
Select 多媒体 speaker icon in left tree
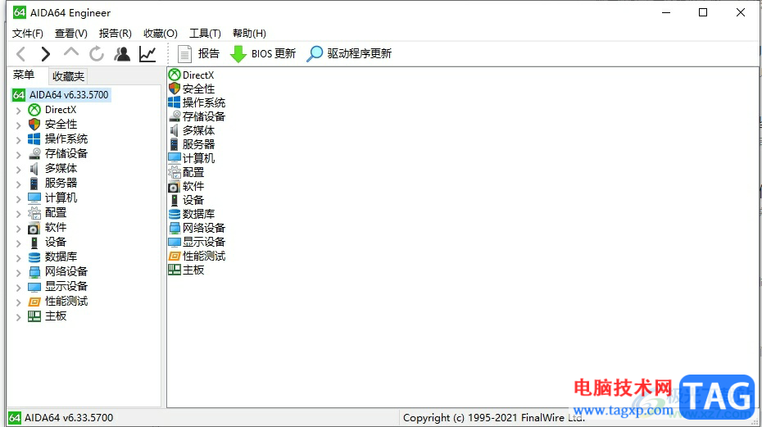tap(34, 169)
